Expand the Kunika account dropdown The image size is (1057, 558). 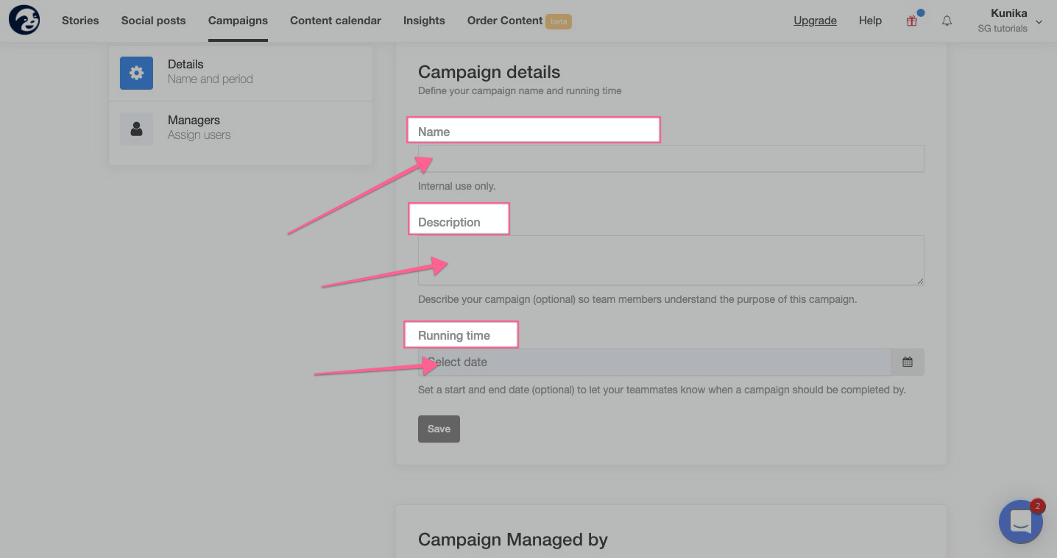(x=1008, y=21)
